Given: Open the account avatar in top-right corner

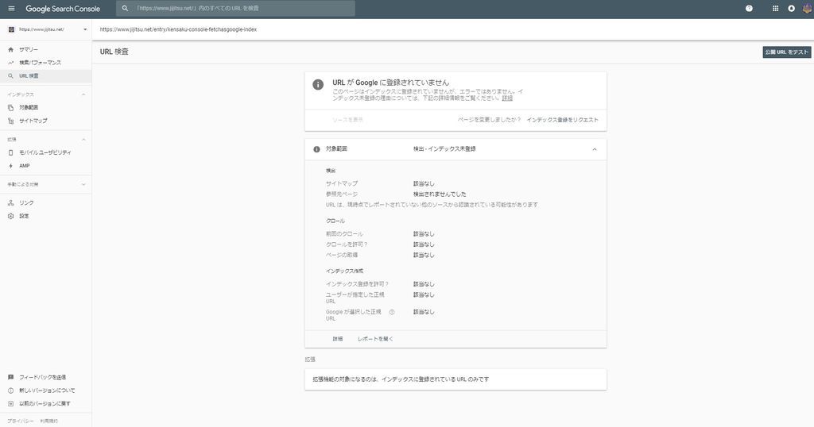Looking at the screenshot, I should pos(808,8).
